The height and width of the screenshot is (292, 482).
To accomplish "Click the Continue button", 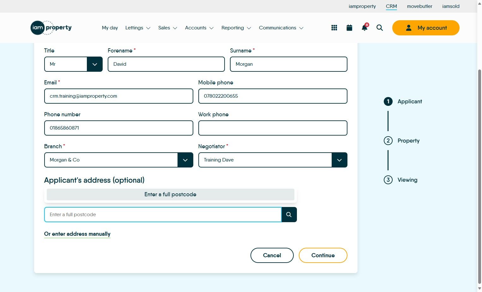I will (x=323, y=255).
